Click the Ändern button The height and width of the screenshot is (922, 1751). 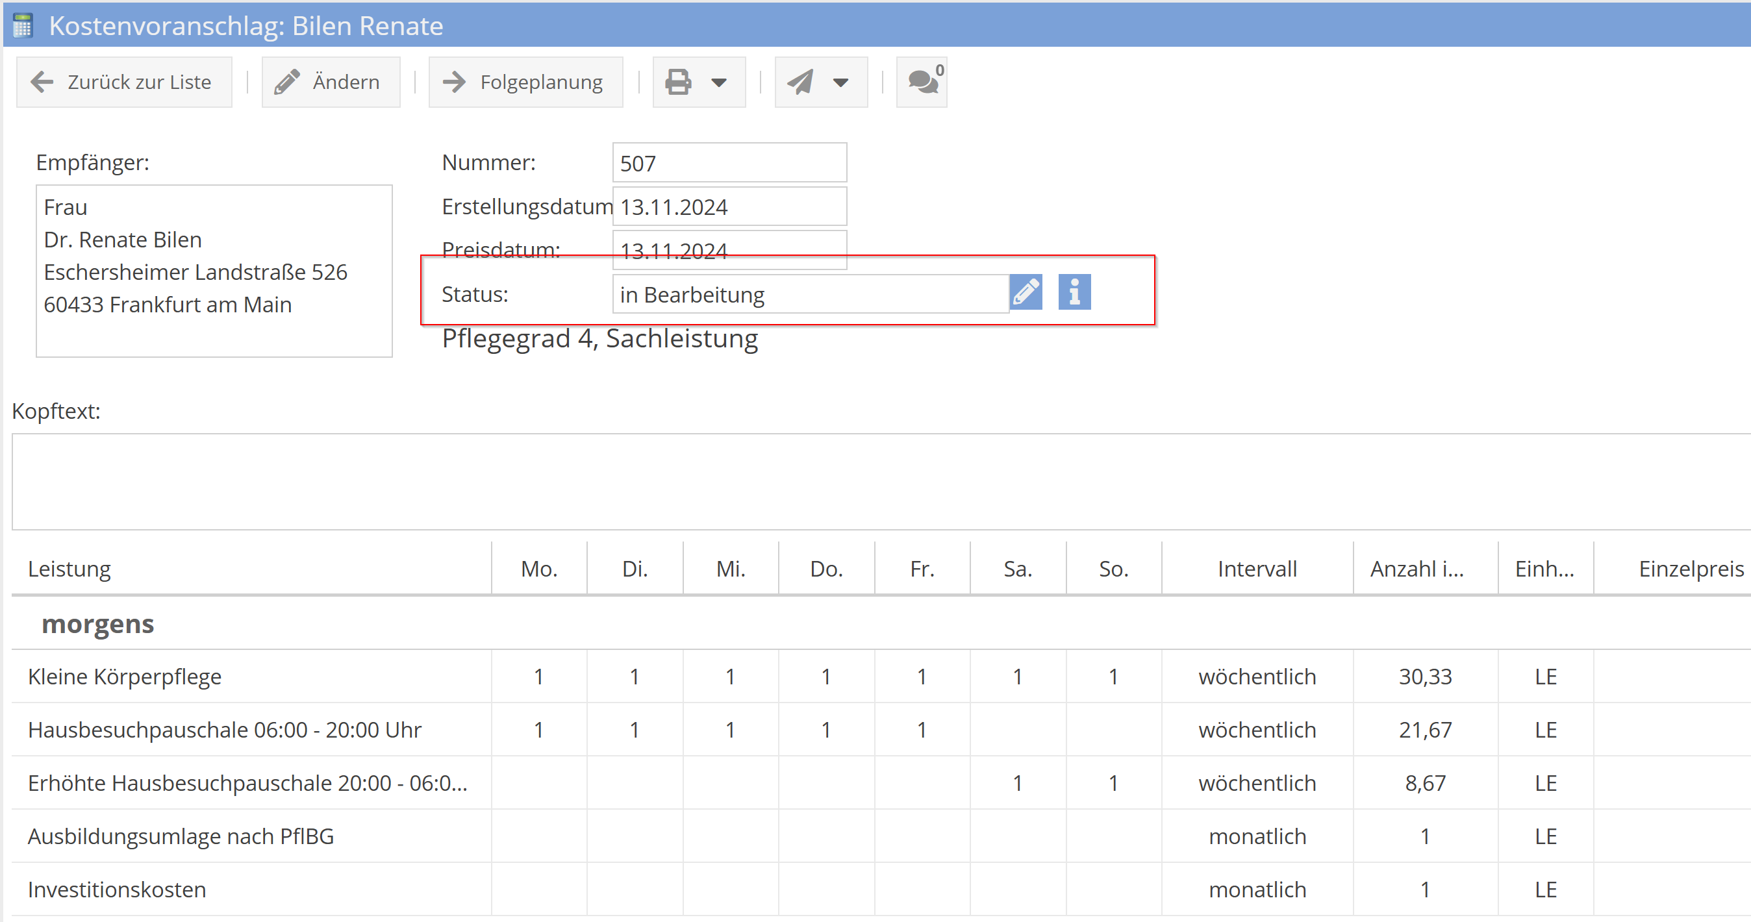click(x=331, y=82)
